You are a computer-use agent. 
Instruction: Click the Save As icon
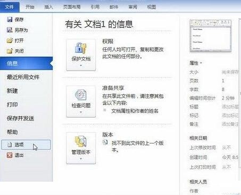(x=10, y=30)
